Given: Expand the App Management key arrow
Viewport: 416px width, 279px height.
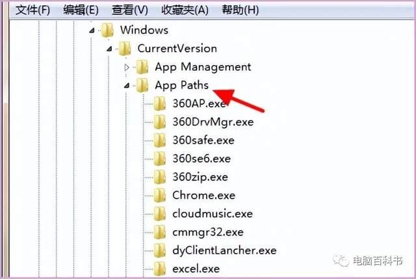Looking at the screenshot, I should pyautogui.click(x=127, y=68).
